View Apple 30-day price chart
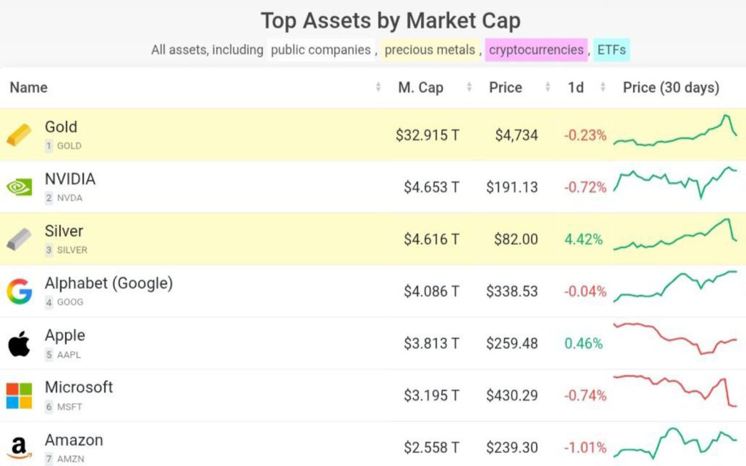This screenshot has height=466, width=746. click(675, 339)
